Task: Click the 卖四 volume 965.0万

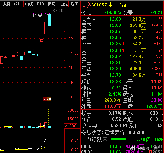Action: point(138,25)
